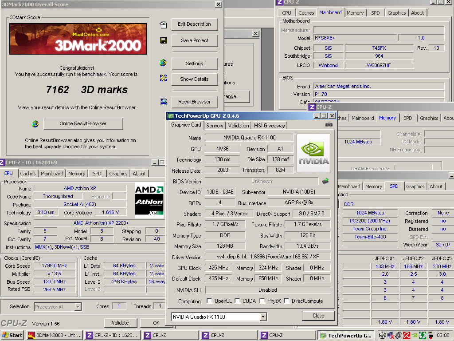Open the Processor #1 selection dropdown
Screen dimensions: 454x341
(x=78, y=306)
